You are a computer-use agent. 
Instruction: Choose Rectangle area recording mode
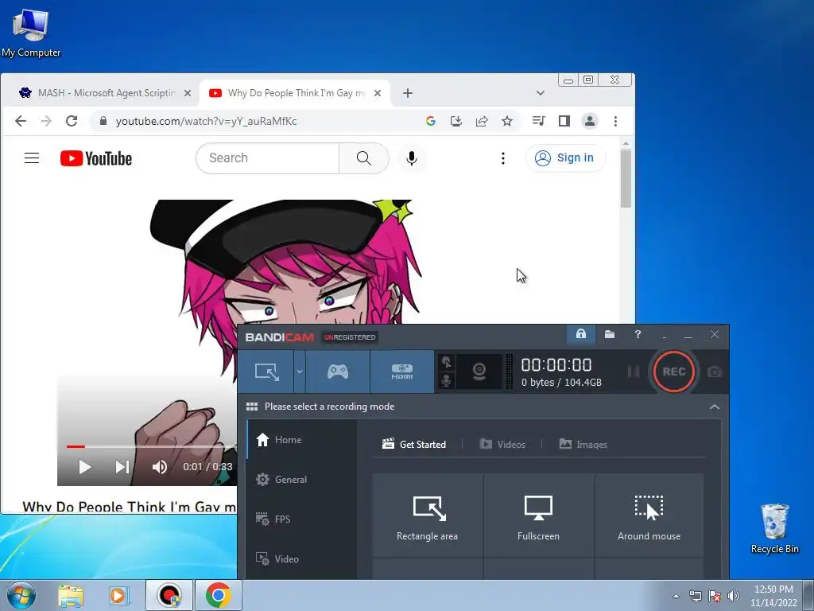point(427,516)
